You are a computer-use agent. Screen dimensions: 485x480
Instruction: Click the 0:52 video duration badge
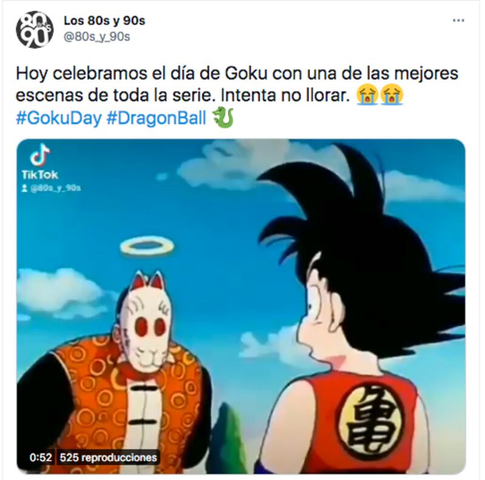(41, 458)
